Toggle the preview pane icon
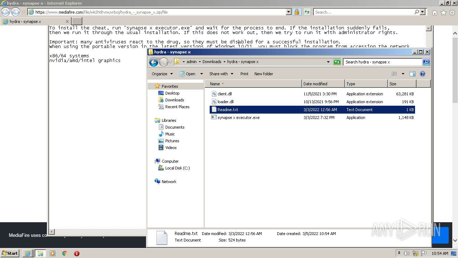Image resolution: width=458 pixels, height=258 pixels. [412, 74]
